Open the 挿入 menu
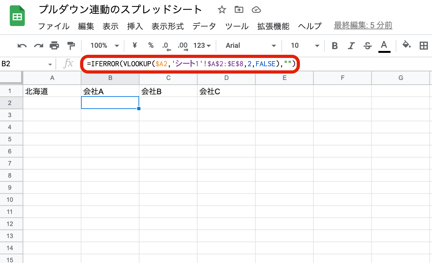 tap(135, 26)
